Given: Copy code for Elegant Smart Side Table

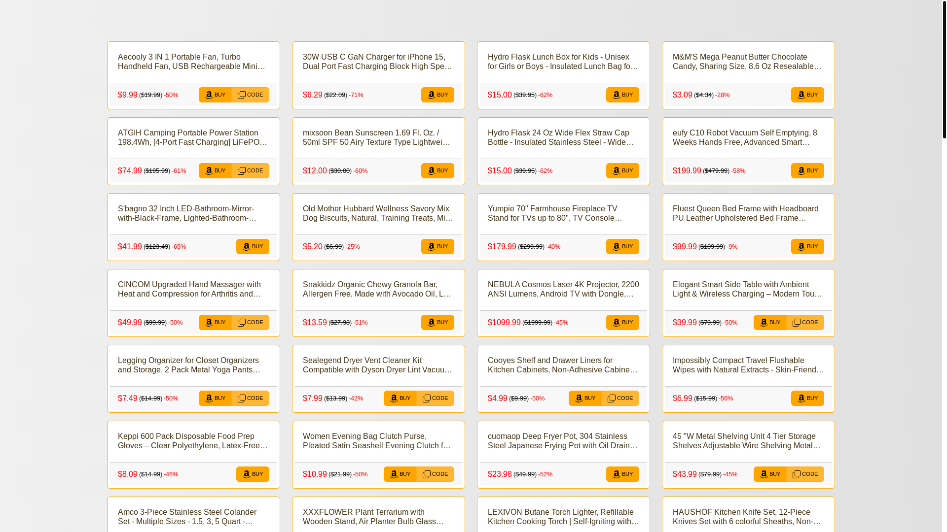Looking at the screenshot, I should click(805, 323).
